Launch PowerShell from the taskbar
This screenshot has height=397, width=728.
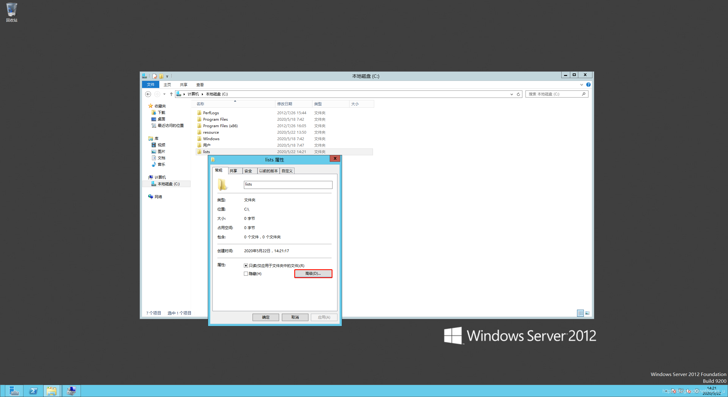[x=33, y=391]
